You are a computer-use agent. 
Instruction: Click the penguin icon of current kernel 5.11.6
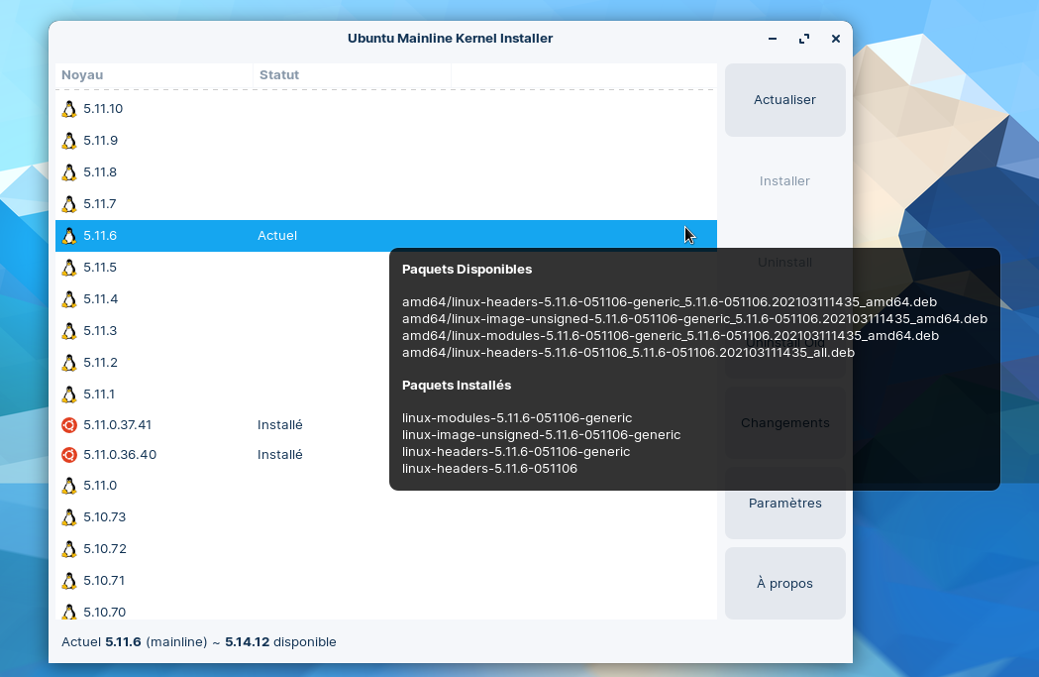[69, 236]
